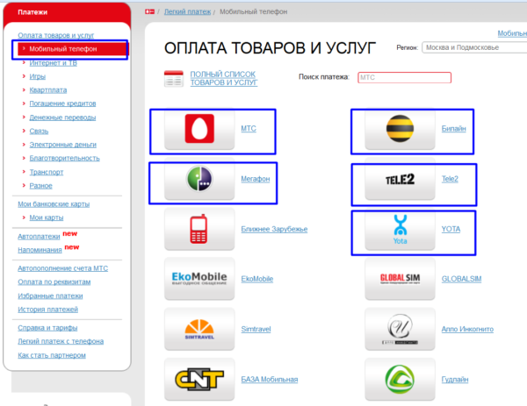This screenshot has width=527, height=406.
Task: Click the TELE2 logo tile
Action: (x=400, y=180)
